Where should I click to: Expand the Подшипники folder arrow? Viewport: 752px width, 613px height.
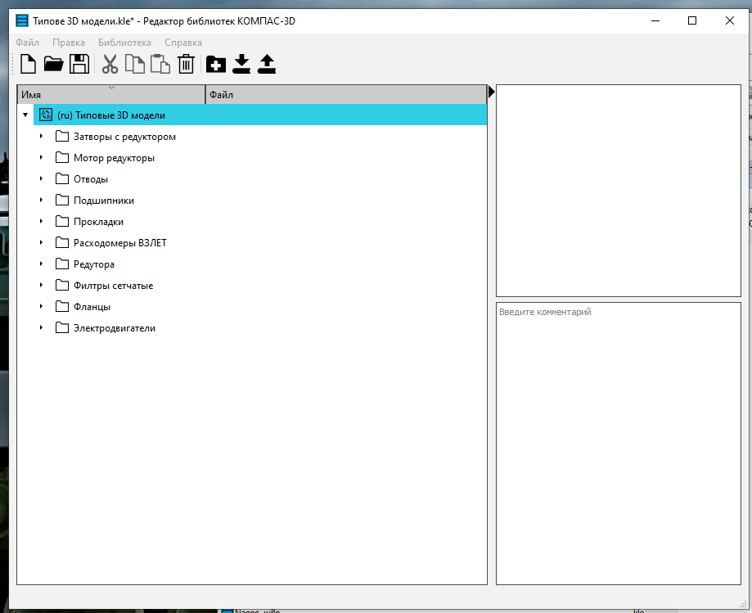coord(41,200)
